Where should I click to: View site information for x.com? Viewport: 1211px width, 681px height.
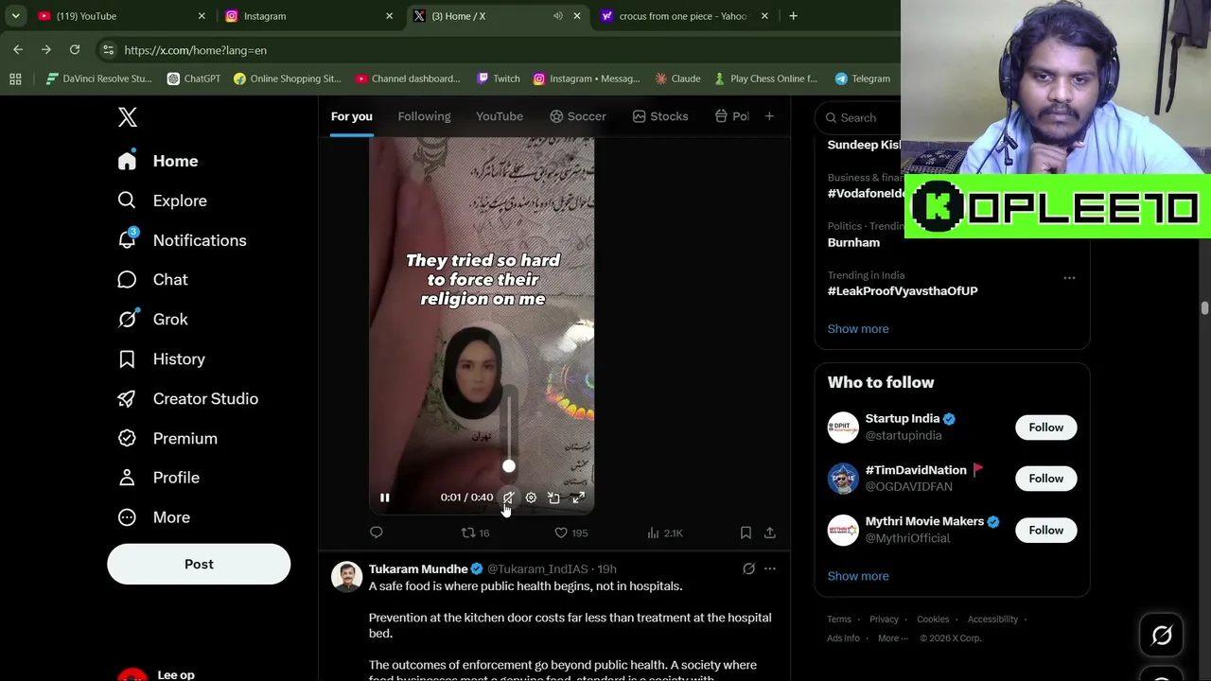coord(108,50)
